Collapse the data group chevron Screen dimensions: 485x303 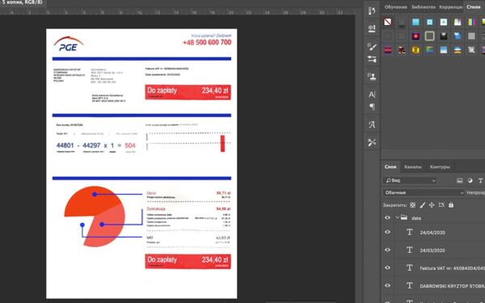(x=397, y=217)
